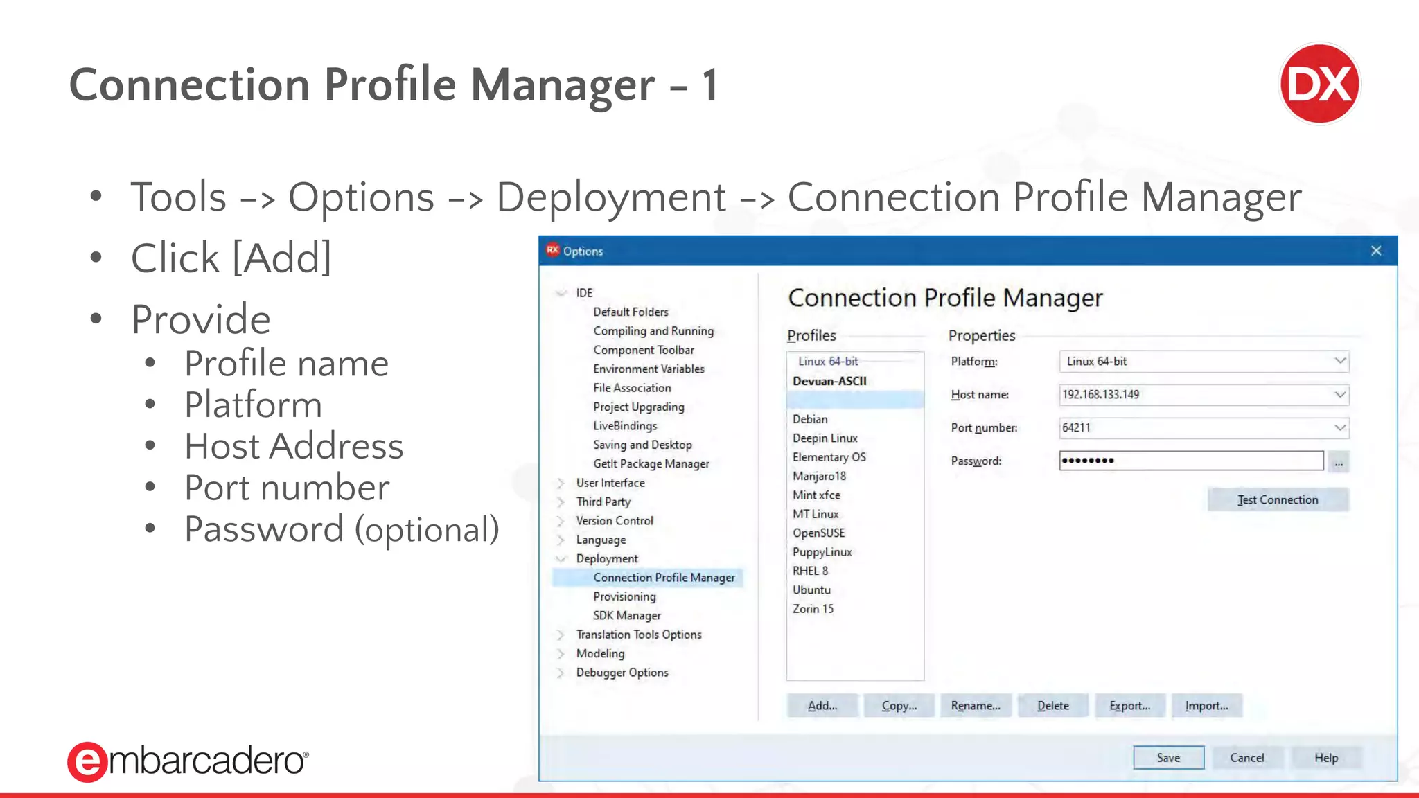Collapse the Deployment tree node

tap(561, 558)
